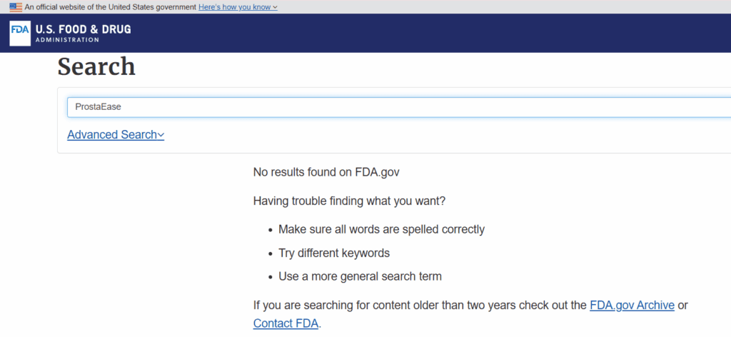
Task: Click "An official website of the United States government" text
Action: coord(111,7)
